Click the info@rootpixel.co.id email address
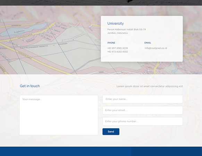The width and height of the screenshot is (202, 156). coord(156,48)
